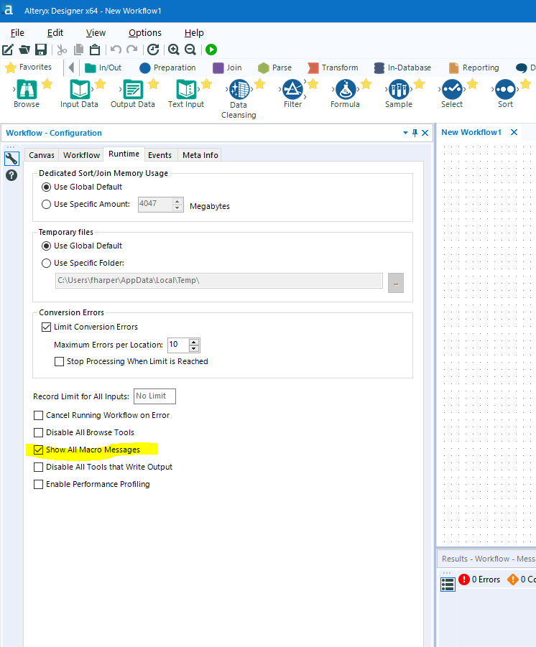Open the View menu
The width and height of the screenshot is (536, 647).
96,32
